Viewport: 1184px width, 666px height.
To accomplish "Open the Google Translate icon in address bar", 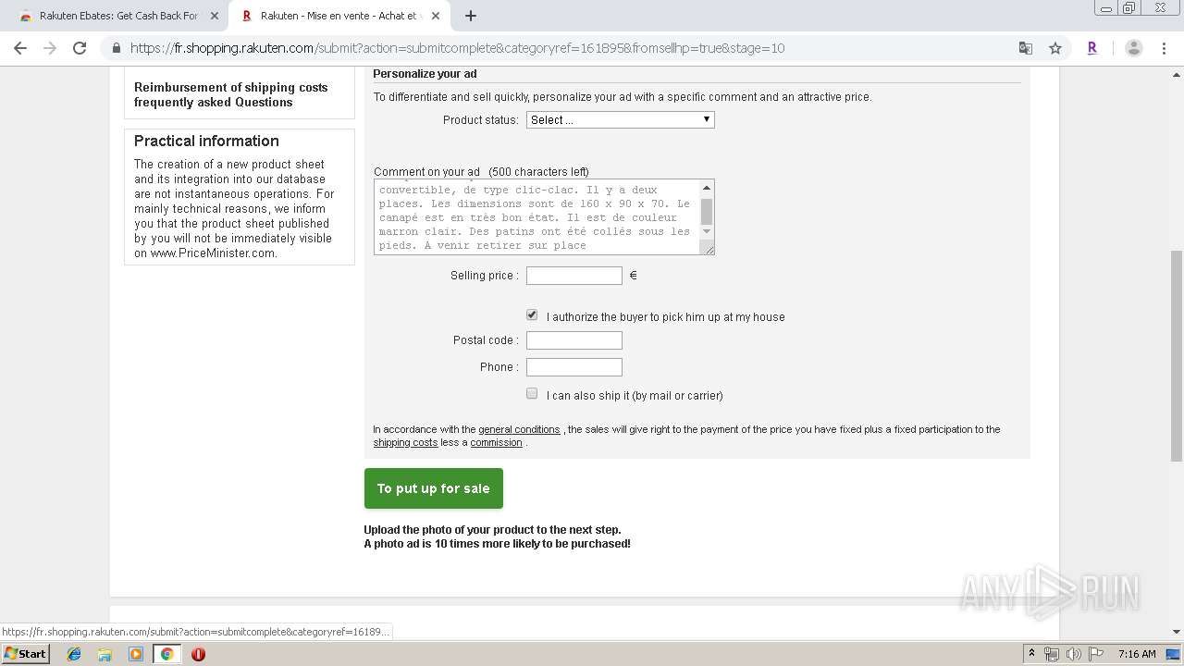I will click(1026, 48).
